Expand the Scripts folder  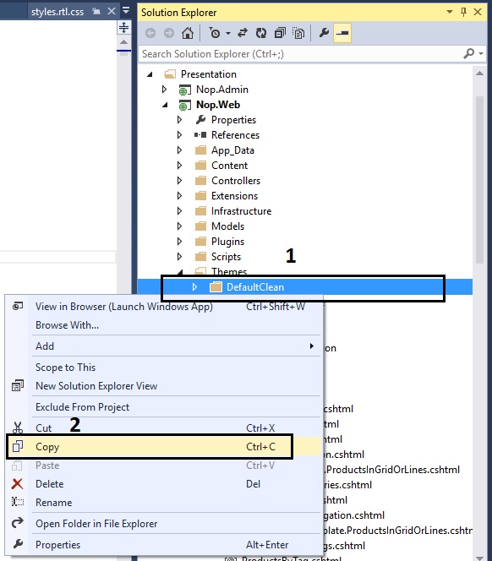click(x=179, y=257)
